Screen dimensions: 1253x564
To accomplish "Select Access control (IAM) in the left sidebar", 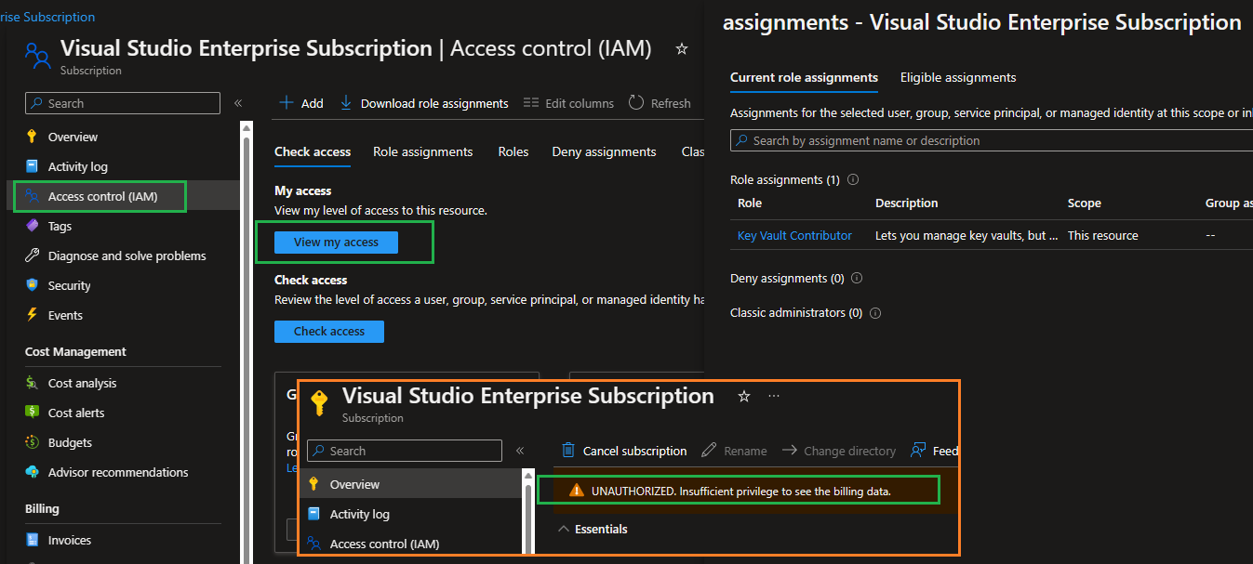I will pyautogui.click(x=102, y=196).
